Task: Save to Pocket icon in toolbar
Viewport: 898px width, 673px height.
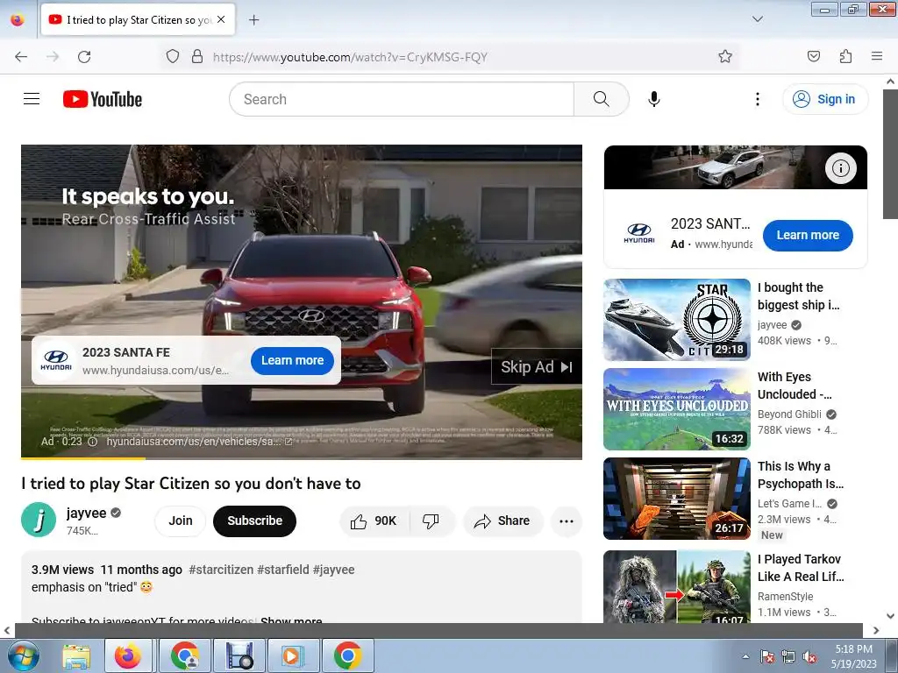Action: tap(813, 56)
